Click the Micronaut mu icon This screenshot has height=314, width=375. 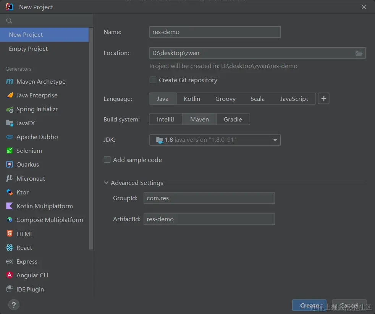coord(10,178)
